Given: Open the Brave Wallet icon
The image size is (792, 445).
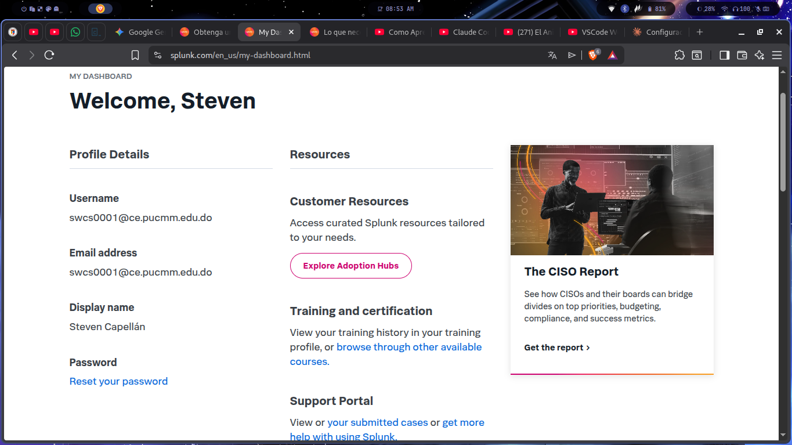Looking at the screenshot, I should coord(742,55).
